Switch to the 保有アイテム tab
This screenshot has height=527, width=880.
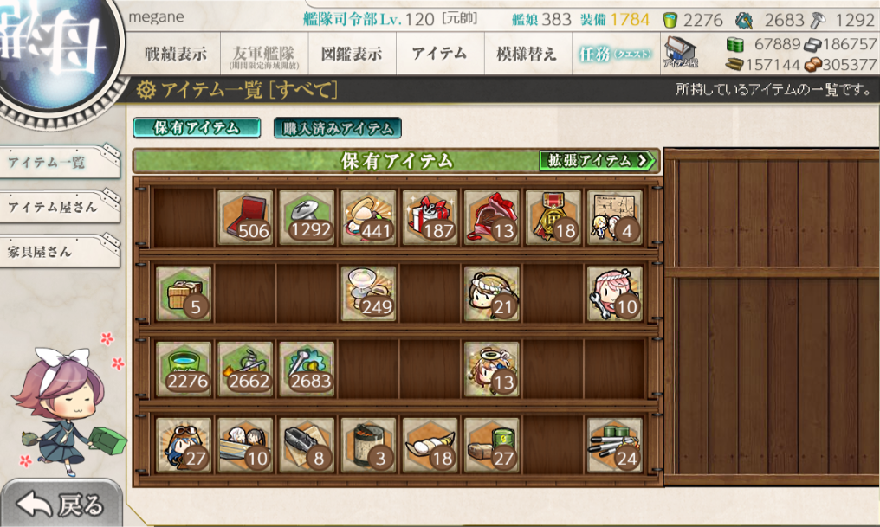(x=197, y=128)
